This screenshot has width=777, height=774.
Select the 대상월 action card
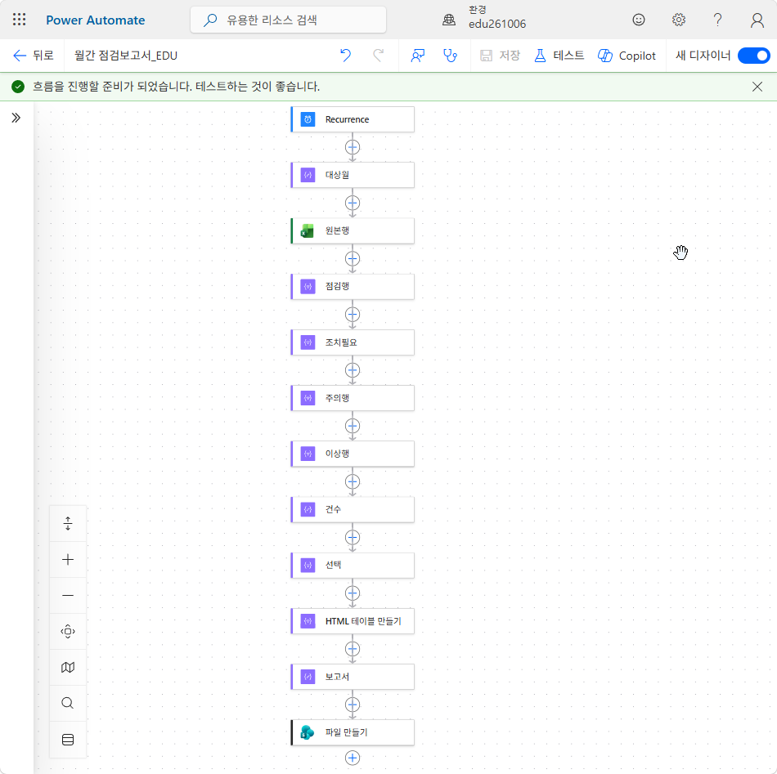pos(353,175)
